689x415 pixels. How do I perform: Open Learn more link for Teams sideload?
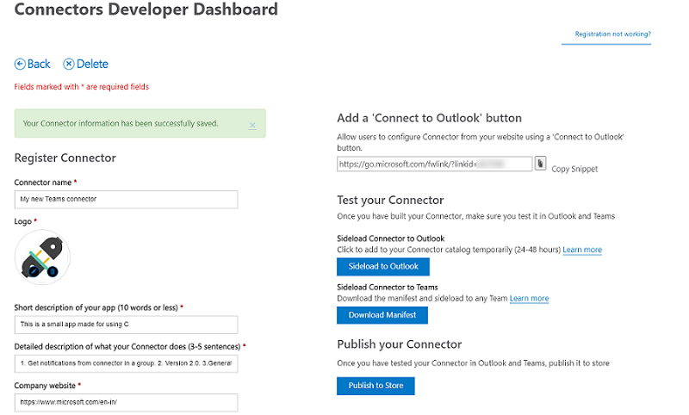[x=529, y=299]
